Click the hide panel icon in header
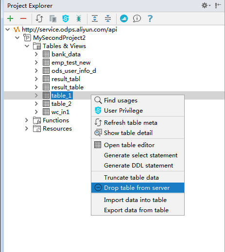The width and height of the screenshot is (225, 252). [218, 5]
